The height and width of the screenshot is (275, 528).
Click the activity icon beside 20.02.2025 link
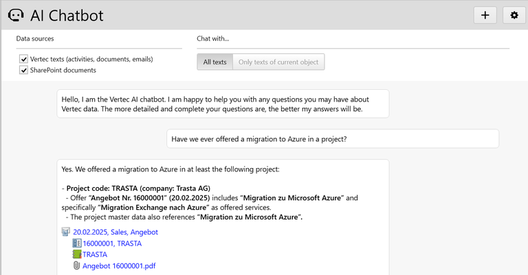[x=66, y=232]
